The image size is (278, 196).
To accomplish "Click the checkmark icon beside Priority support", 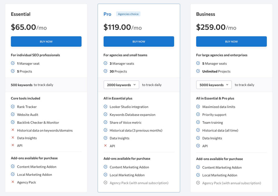I will pyautogui.click(x=198, y=114).
